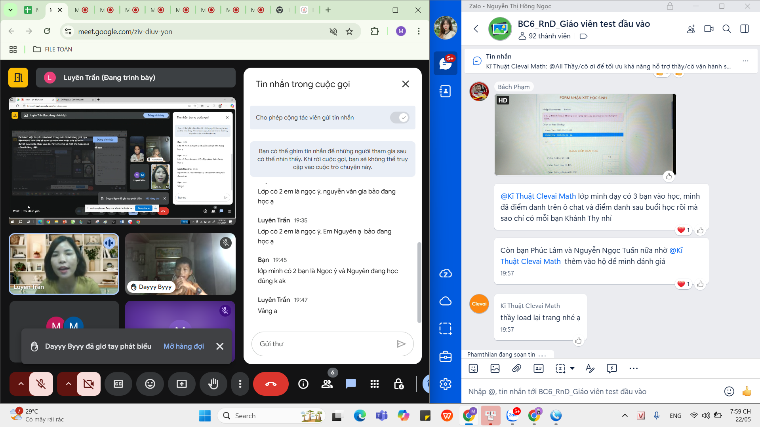Toggle Zalo conversation info panel
The image size is (760, 427).
(745, 28)
